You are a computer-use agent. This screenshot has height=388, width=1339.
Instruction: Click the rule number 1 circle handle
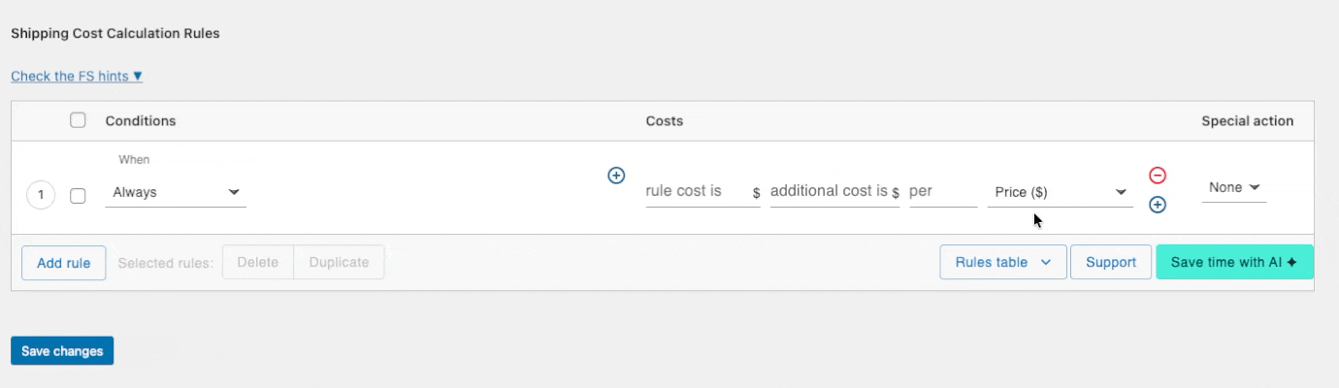point(41,195)
